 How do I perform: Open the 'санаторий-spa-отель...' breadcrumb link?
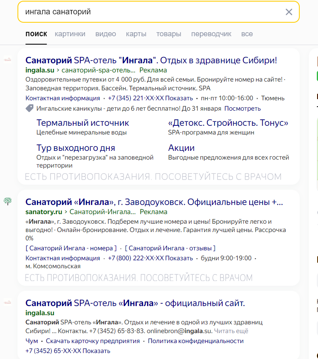click(x=99, y=70)
